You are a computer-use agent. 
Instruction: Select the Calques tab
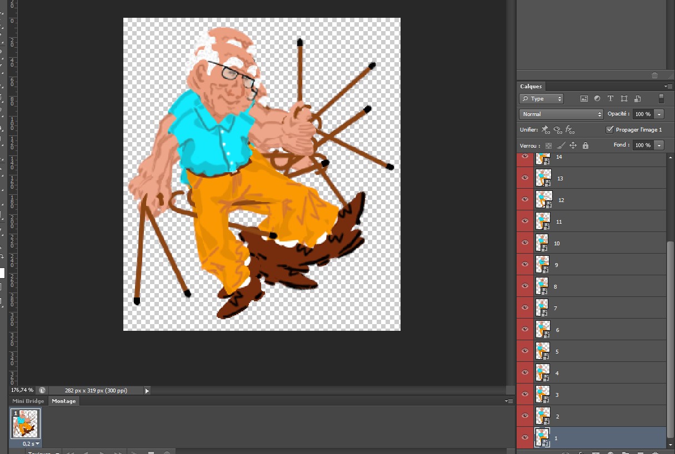point(531,87)
